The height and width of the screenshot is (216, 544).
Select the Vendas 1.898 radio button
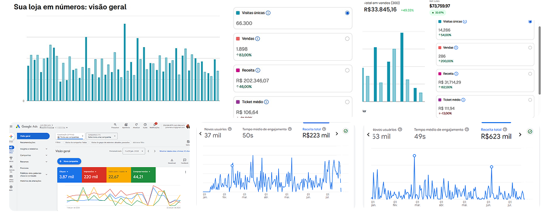point(347,39)
